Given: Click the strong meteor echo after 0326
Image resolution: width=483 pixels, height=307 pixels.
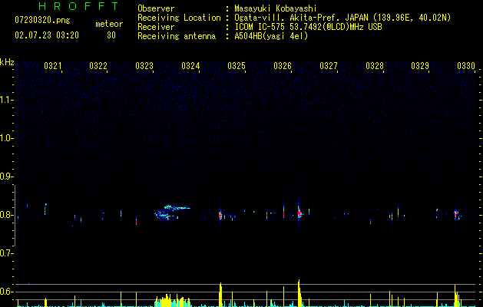Looking at the screenshot, I should (x=299, y=213).
